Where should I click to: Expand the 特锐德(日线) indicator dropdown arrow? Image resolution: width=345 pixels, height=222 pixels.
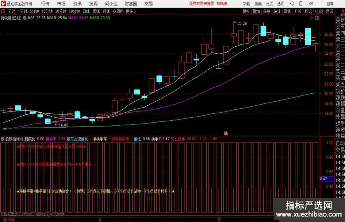click(x=25, y=18)
